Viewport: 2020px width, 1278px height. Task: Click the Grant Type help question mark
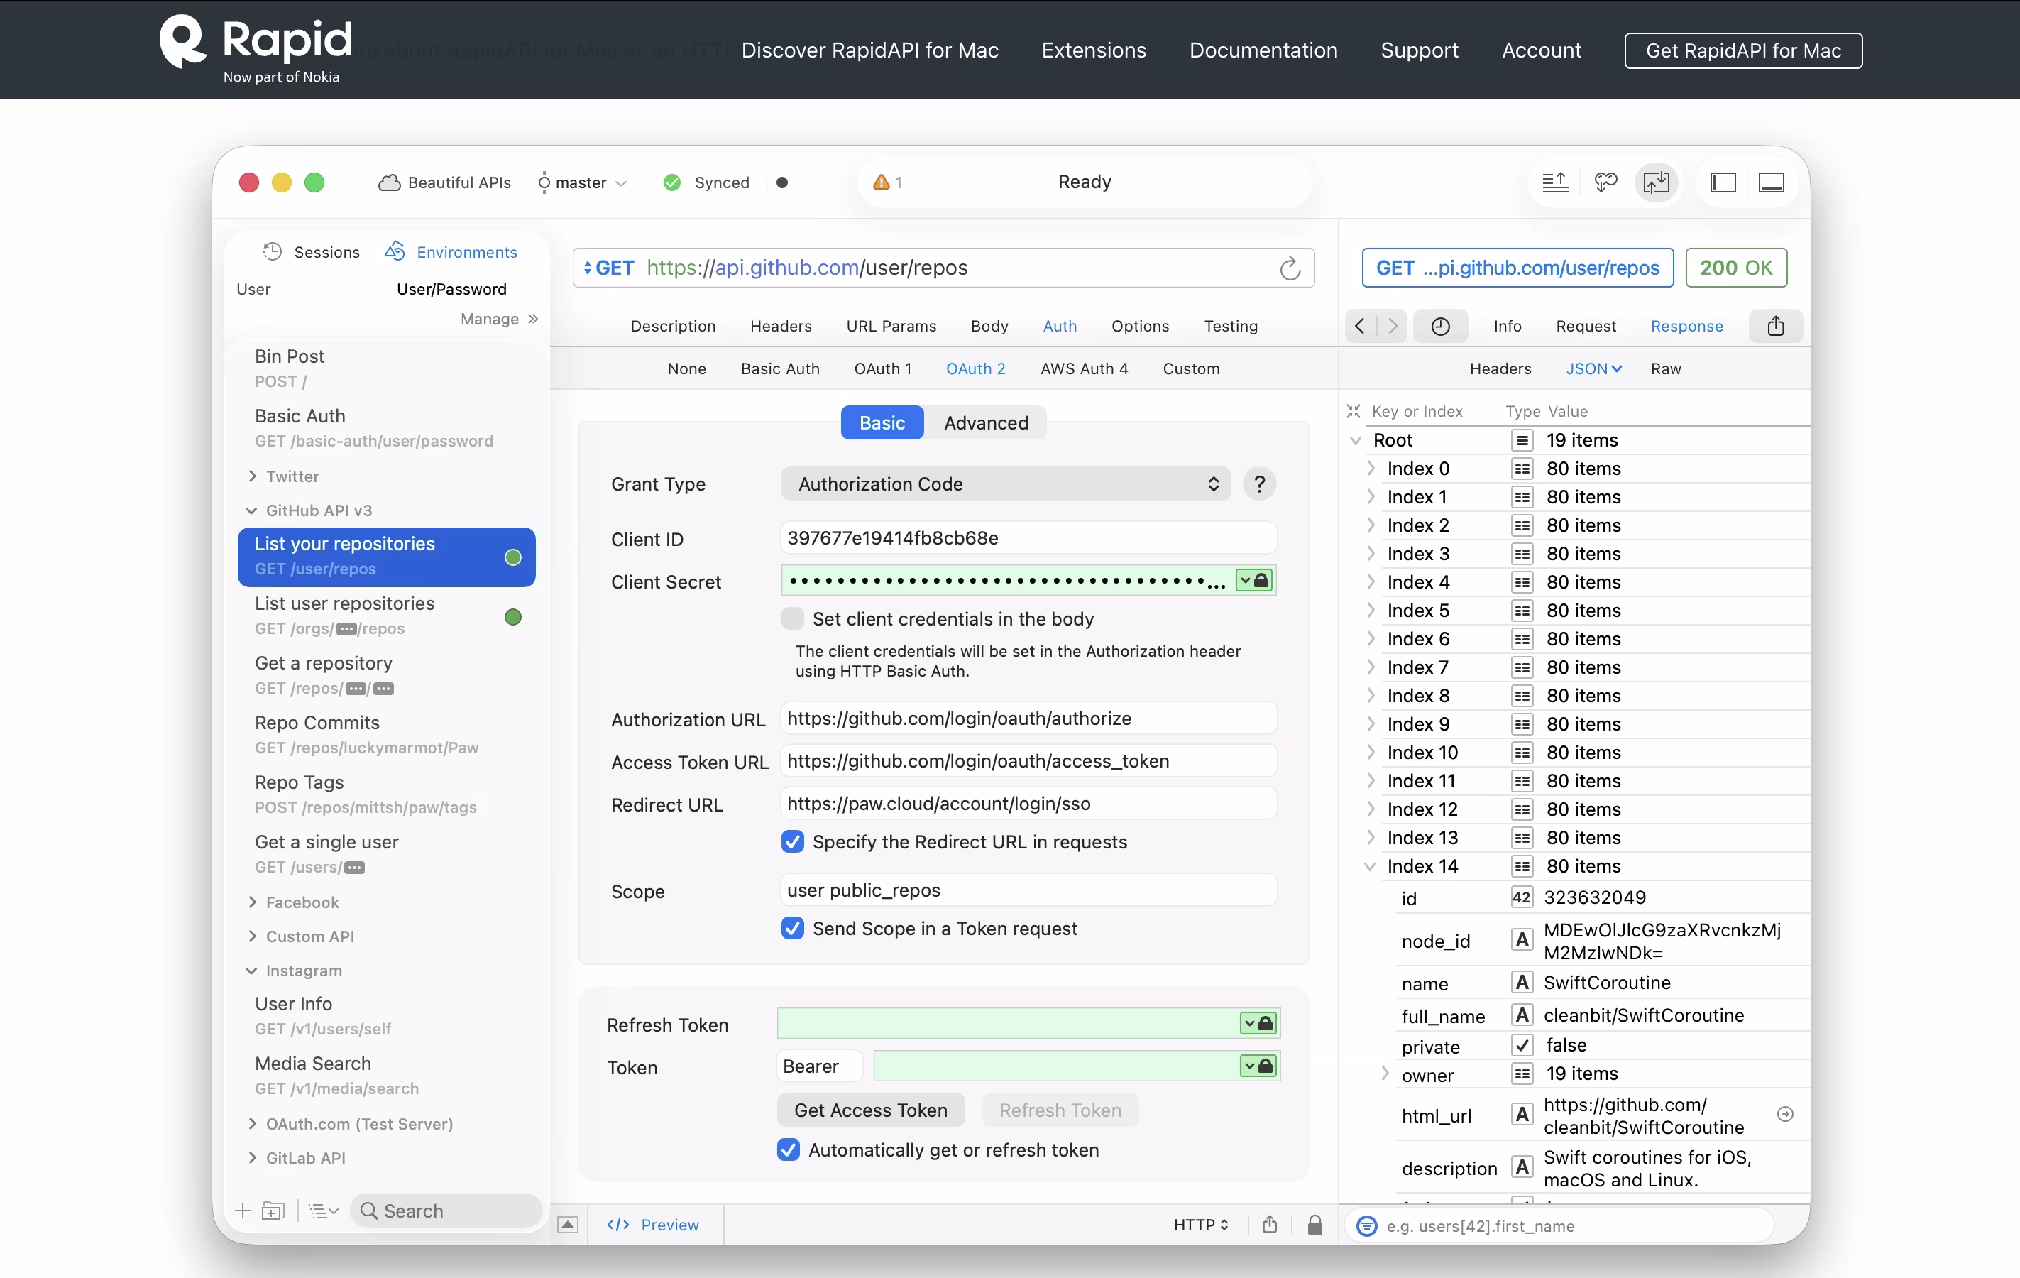(1258, 484)
